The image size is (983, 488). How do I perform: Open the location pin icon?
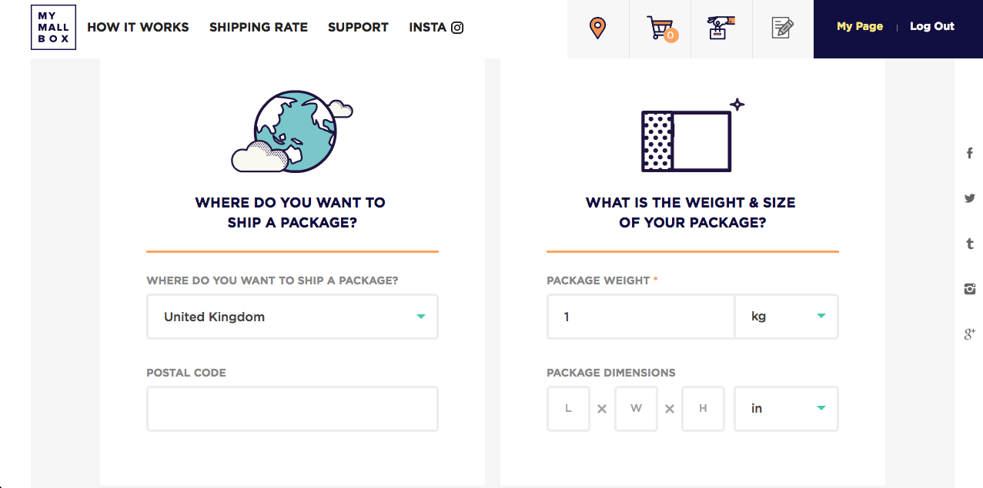(x=597, y=28)
